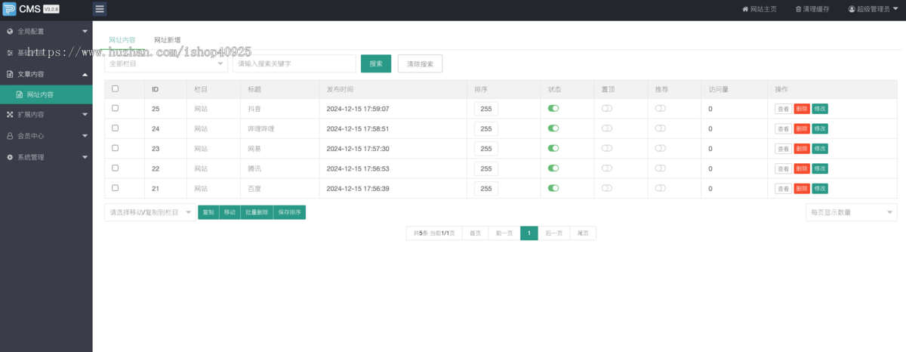This screenshot has width=906, height=352.
Task: Click the 清理缓存 trash icon
Action: [798, 9]
